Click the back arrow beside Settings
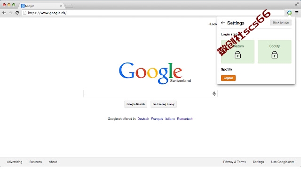The width and height of the screenshot is (301, 188). pyautogui.click(x=223, y=23)
